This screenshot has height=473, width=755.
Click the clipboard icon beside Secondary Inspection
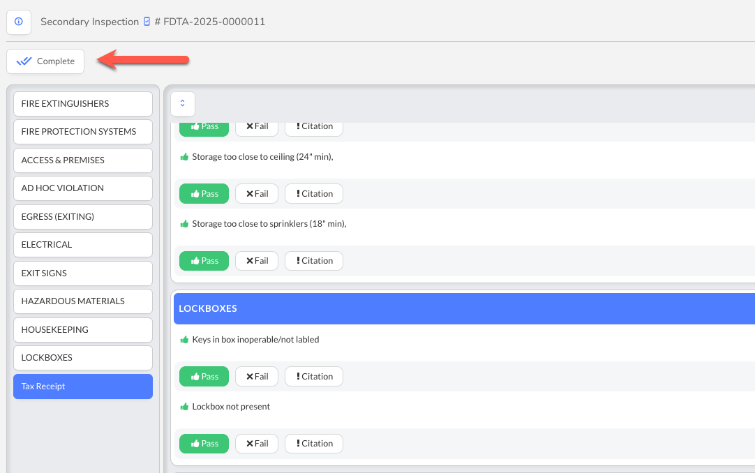[x=147, y=22]
